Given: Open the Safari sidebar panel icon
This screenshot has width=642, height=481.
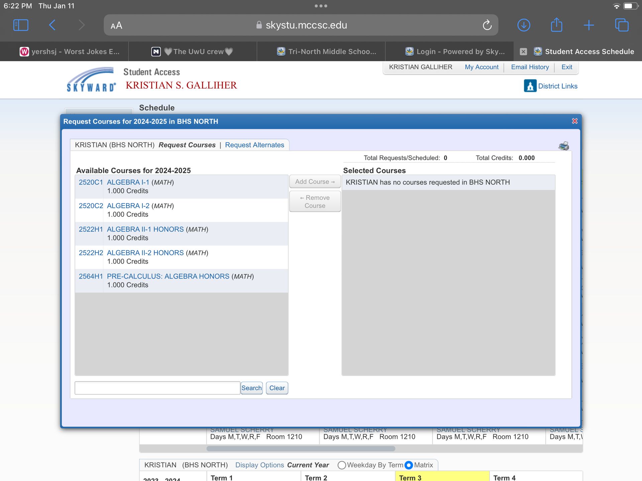Looking at the screenshot, I should 21,25.
